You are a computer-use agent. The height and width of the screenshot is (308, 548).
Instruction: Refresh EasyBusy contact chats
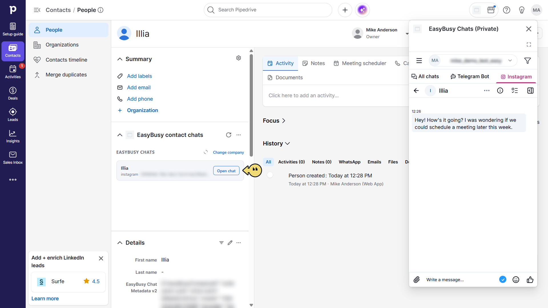pos(229,135)
